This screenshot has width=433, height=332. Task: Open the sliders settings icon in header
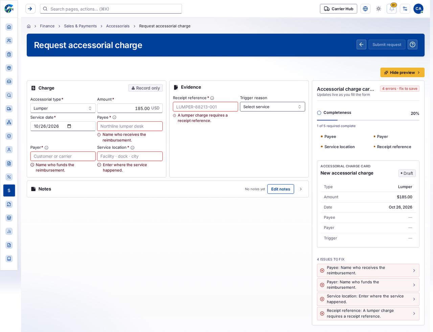pyautogui.click(x=405, y=9)
